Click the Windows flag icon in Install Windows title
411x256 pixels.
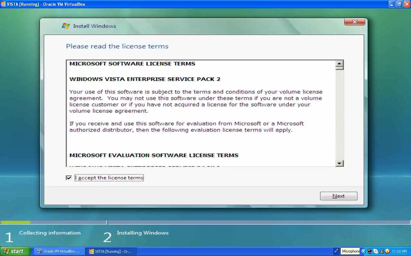pyautogui.click(x=66, y=26)
